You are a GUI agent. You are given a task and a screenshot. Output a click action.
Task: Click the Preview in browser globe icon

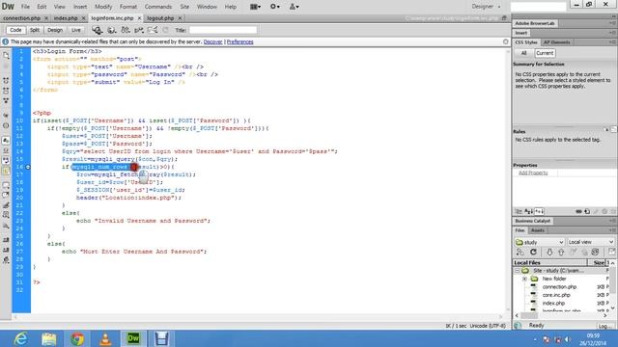point(112,30)
